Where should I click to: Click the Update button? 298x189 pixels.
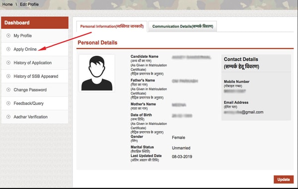[284, 179]
